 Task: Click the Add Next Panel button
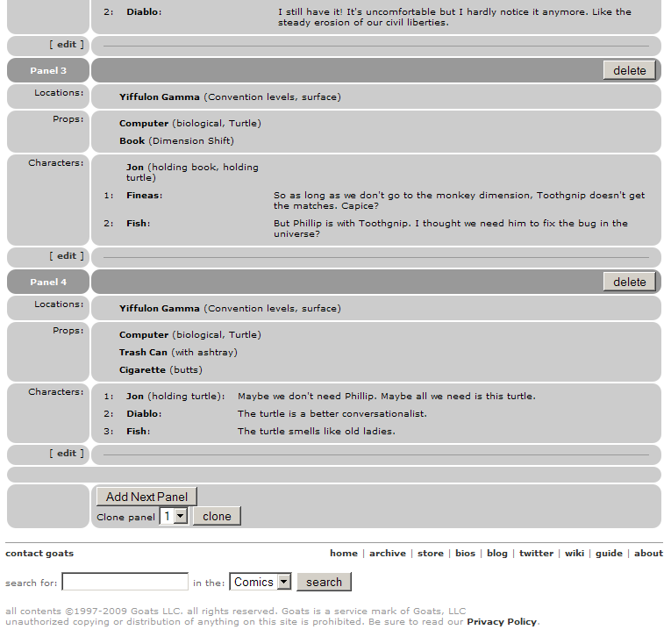tap(146, 497)
